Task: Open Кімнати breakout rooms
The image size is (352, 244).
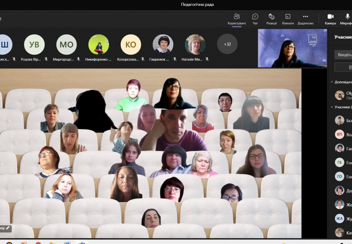Action: pyautogui.click(x=288, y=19)
